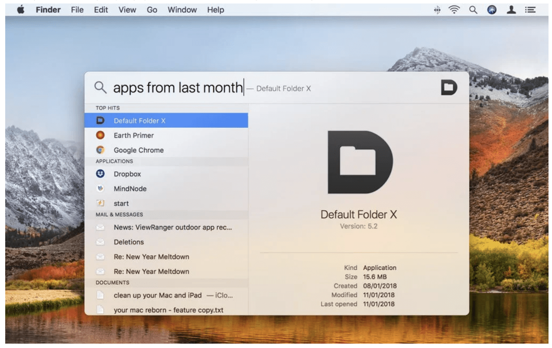Click the Default Folder X icon in Top Hits
Image resolution: width=552 pixels, height=348 pixels.
[x=100, y=120]
